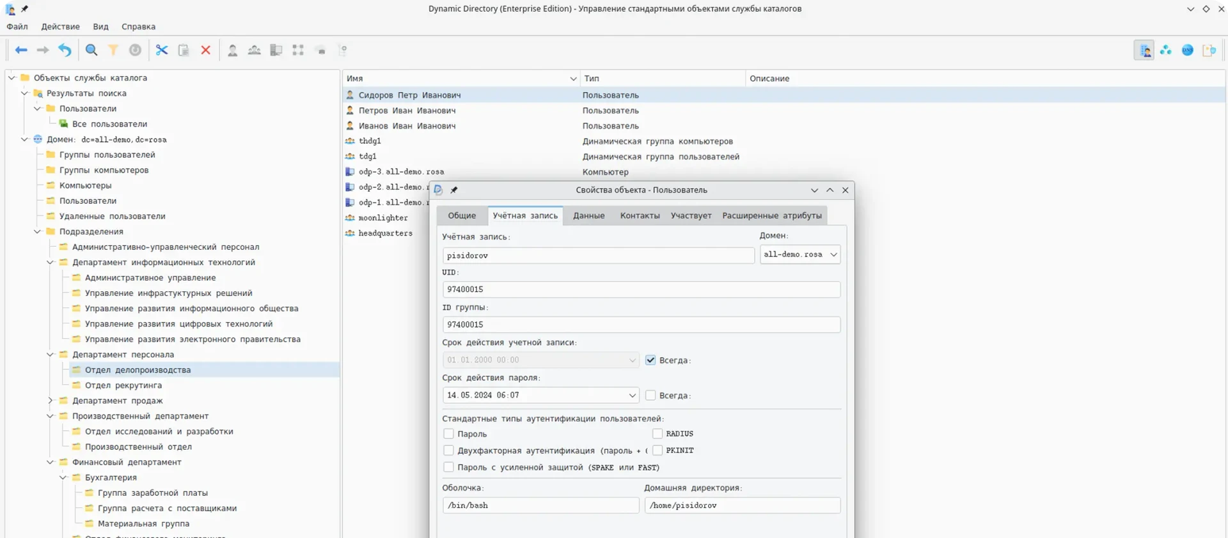The height and width of the screenshot is (538, 1228).
Task: Open the Справка menu
Action: pos(138,27)
